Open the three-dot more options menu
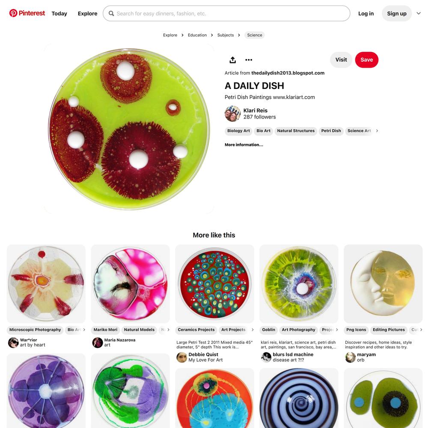This screenshot has width=428, height=428. (249, 60)
